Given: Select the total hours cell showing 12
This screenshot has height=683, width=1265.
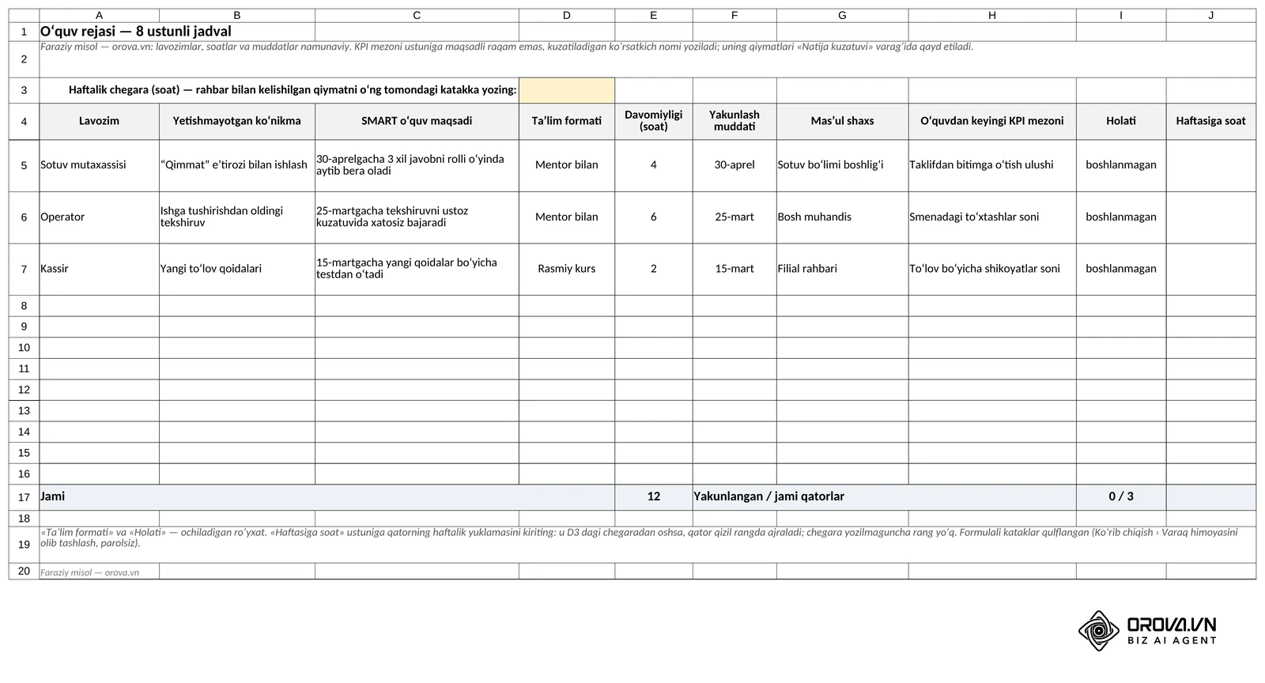Looking at the screenshot, I should [x=653, y=497].
